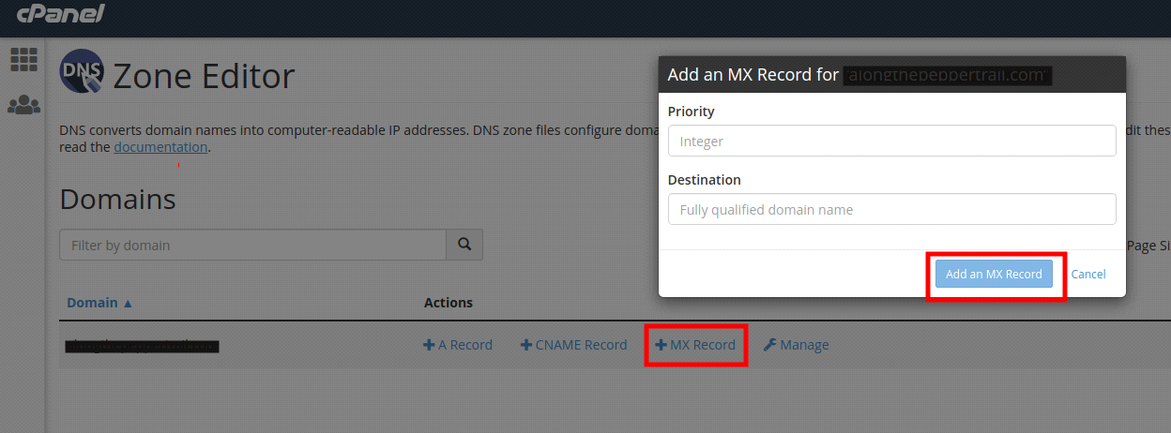Open the apps grid in the sidebar
This screenshot has height=433, width=1171.
click(23, 59)
